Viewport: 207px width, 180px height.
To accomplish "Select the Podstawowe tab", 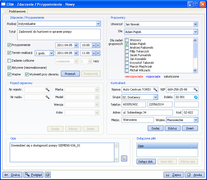I will pos(17,11).
